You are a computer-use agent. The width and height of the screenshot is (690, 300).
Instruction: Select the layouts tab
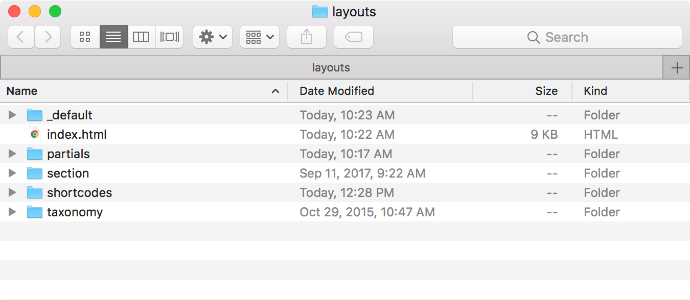pos(331,68)
